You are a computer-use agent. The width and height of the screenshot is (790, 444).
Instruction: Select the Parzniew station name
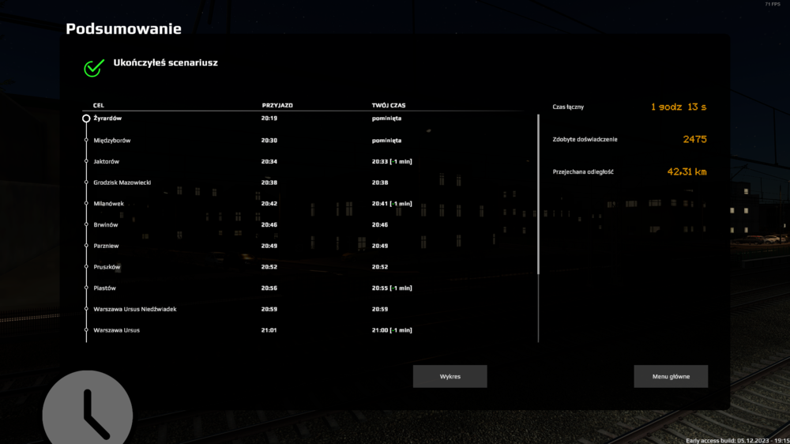click(106, 246)
